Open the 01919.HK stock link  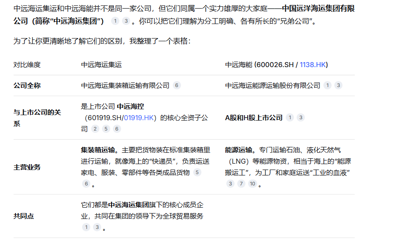tap(139, 118)
